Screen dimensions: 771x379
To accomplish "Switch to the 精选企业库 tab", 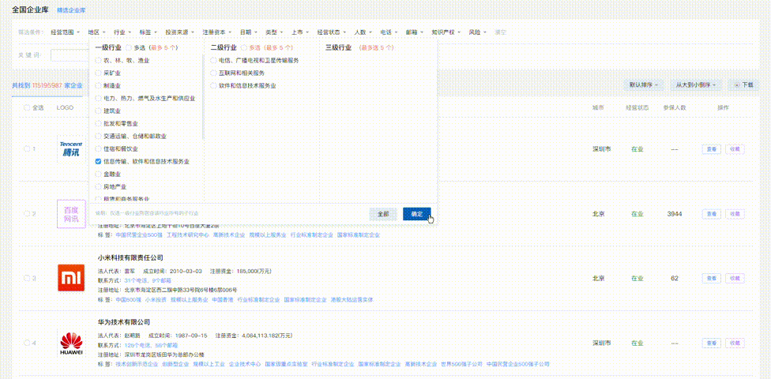I will tap(71, 10).
